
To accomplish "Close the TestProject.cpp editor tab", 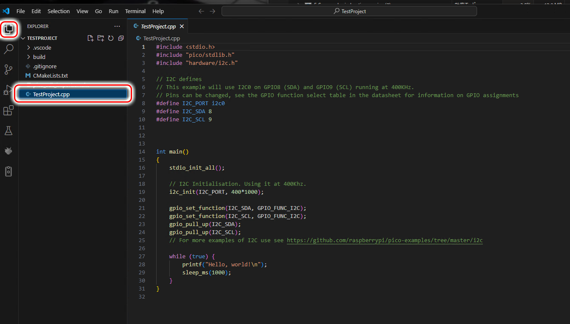I will [x=182, y=26].
